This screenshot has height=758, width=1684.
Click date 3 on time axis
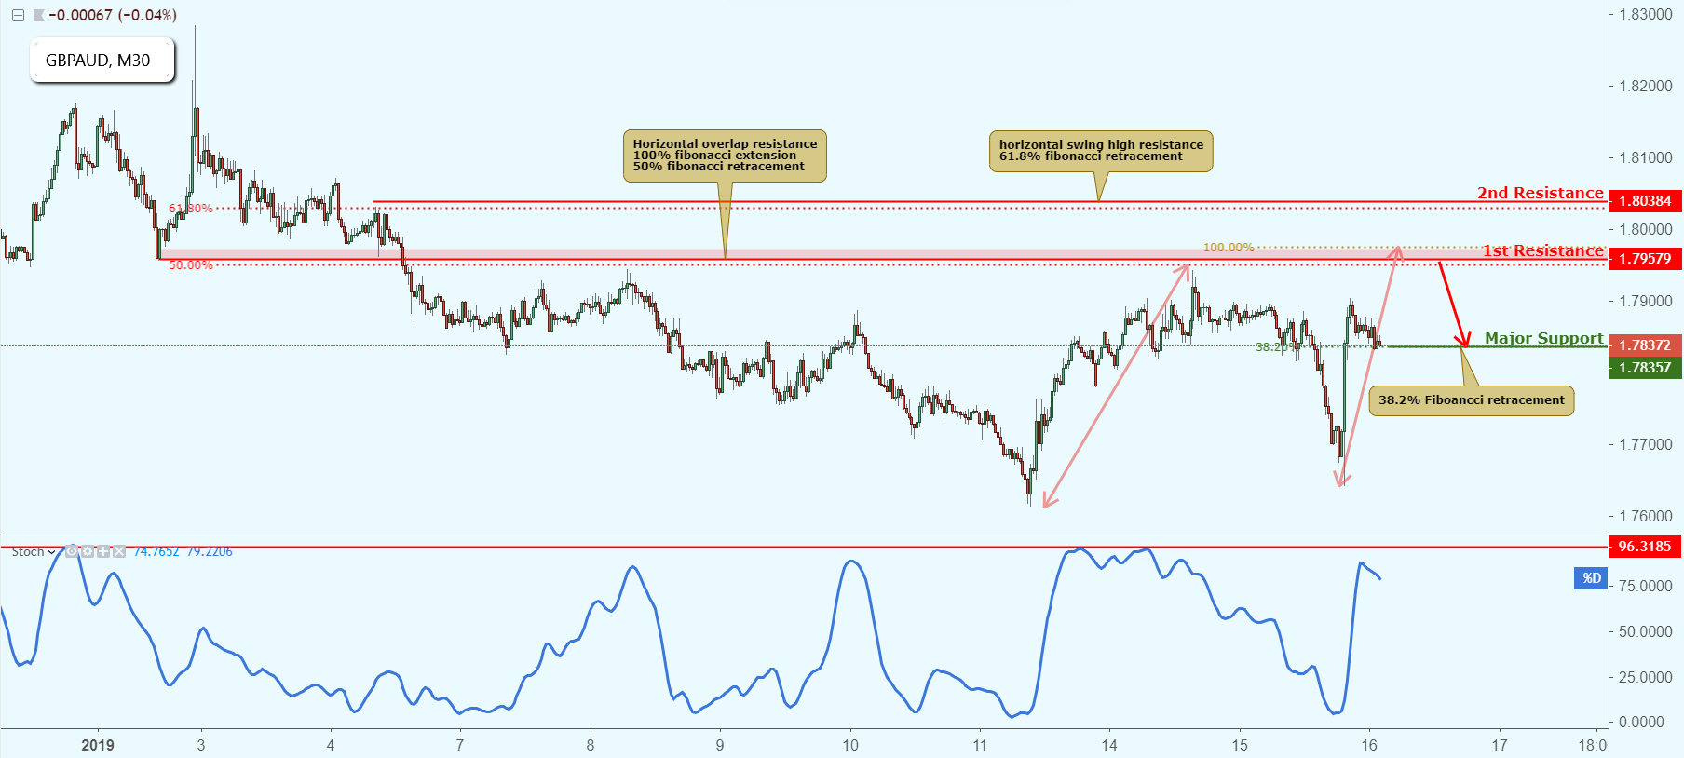(201, 745)
